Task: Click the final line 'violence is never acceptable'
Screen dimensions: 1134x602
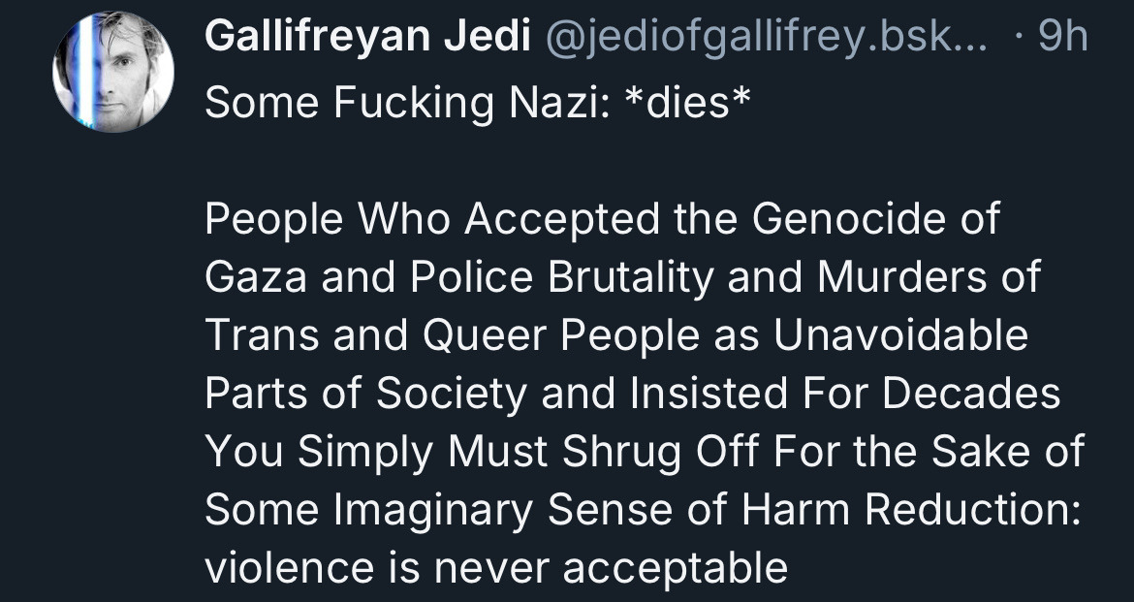Action: [x=496, y=568]
